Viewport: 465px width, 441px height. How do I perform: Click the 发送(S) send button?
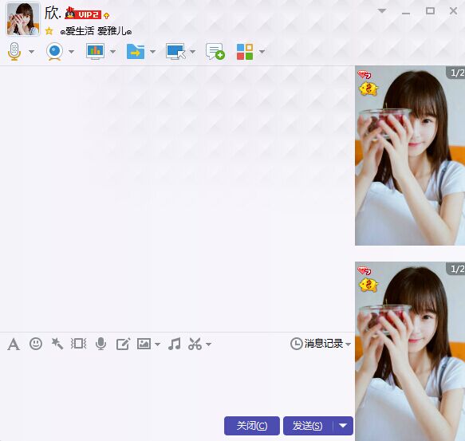pos(308,426)
